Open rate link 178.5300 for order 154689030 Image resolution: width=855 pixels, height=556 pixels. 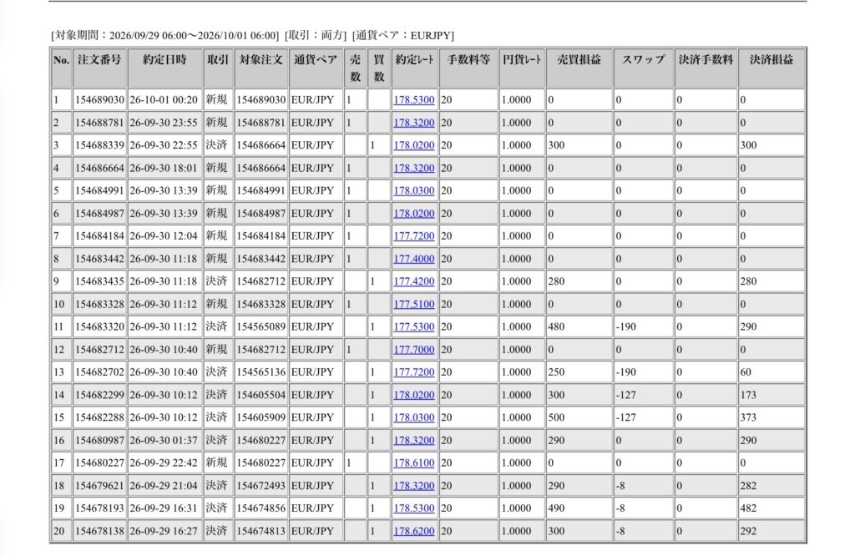tap(414, 99)
